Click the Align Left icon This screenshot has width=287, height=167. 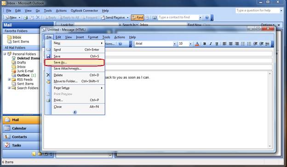[x=224, y=44]
